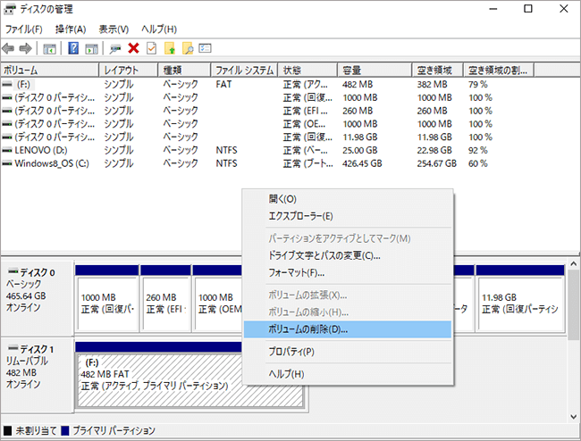Click the disk pane vertical scrollbar thumb

(573, 304)
